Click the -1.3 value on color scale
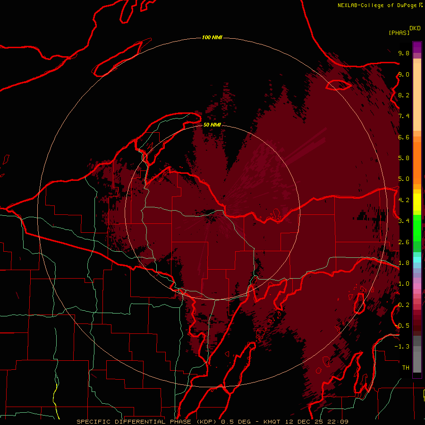425x425 pixels. [402, 347]
